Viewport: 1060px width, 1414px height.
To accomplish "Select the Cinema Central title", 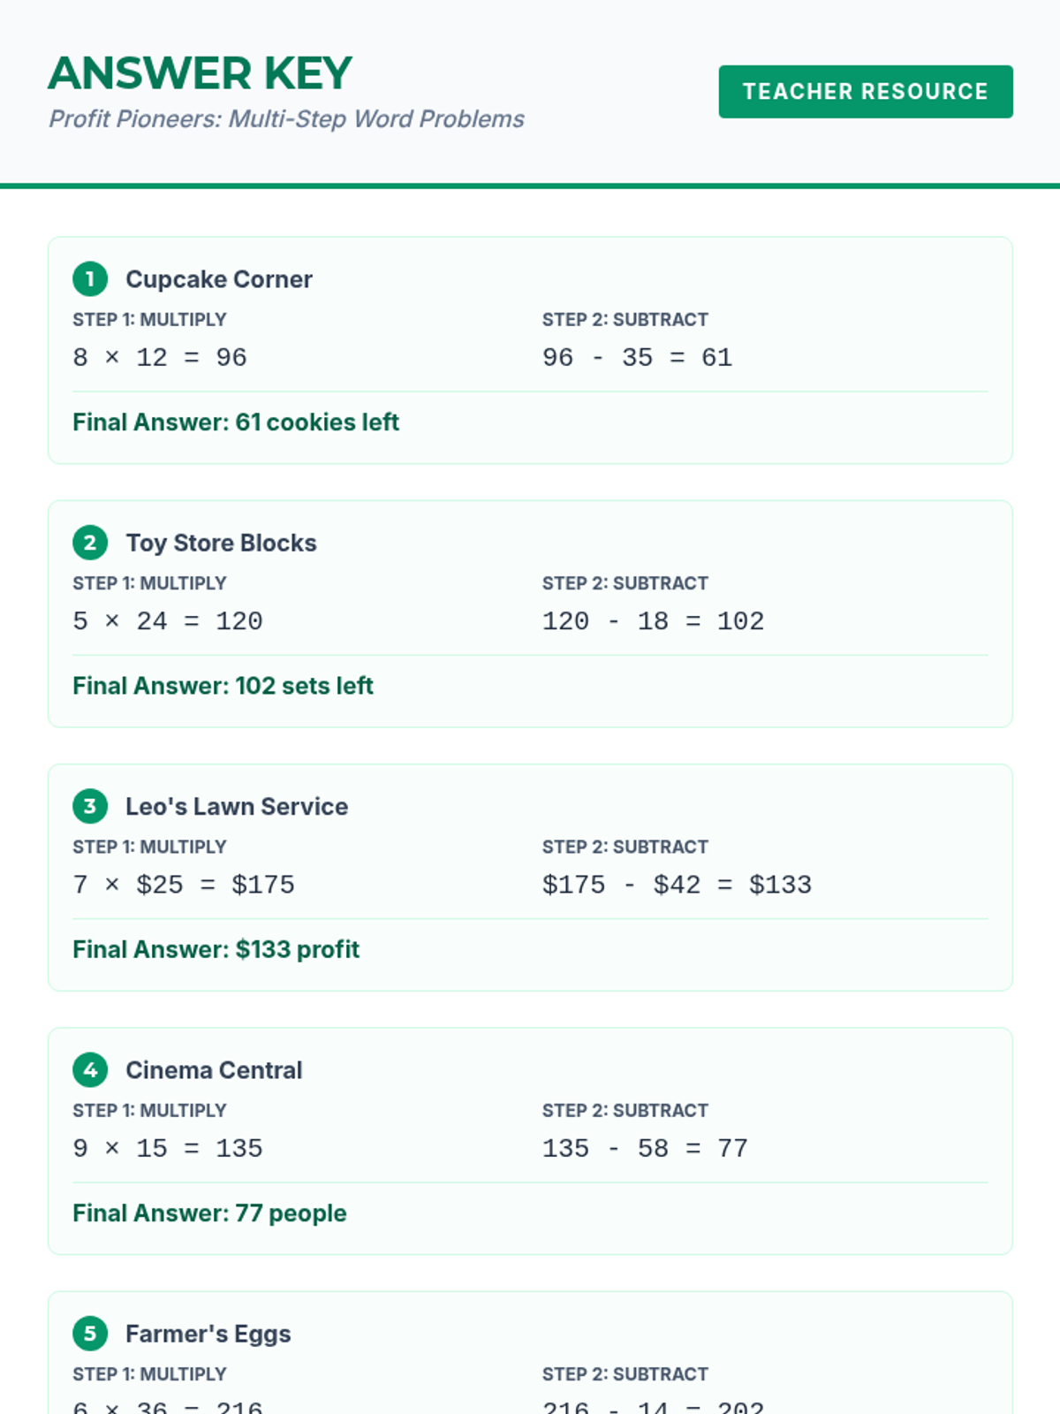I will pos(214,1070).
